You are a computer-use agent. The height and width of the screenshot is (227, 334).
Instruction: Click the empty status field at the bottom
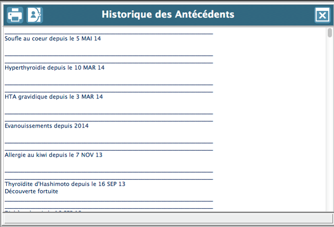[167, 219]
